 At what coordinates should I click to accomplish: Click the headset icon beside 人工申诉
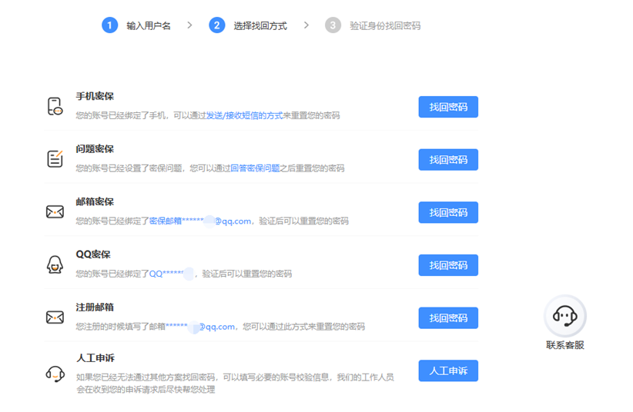point(55,374)
